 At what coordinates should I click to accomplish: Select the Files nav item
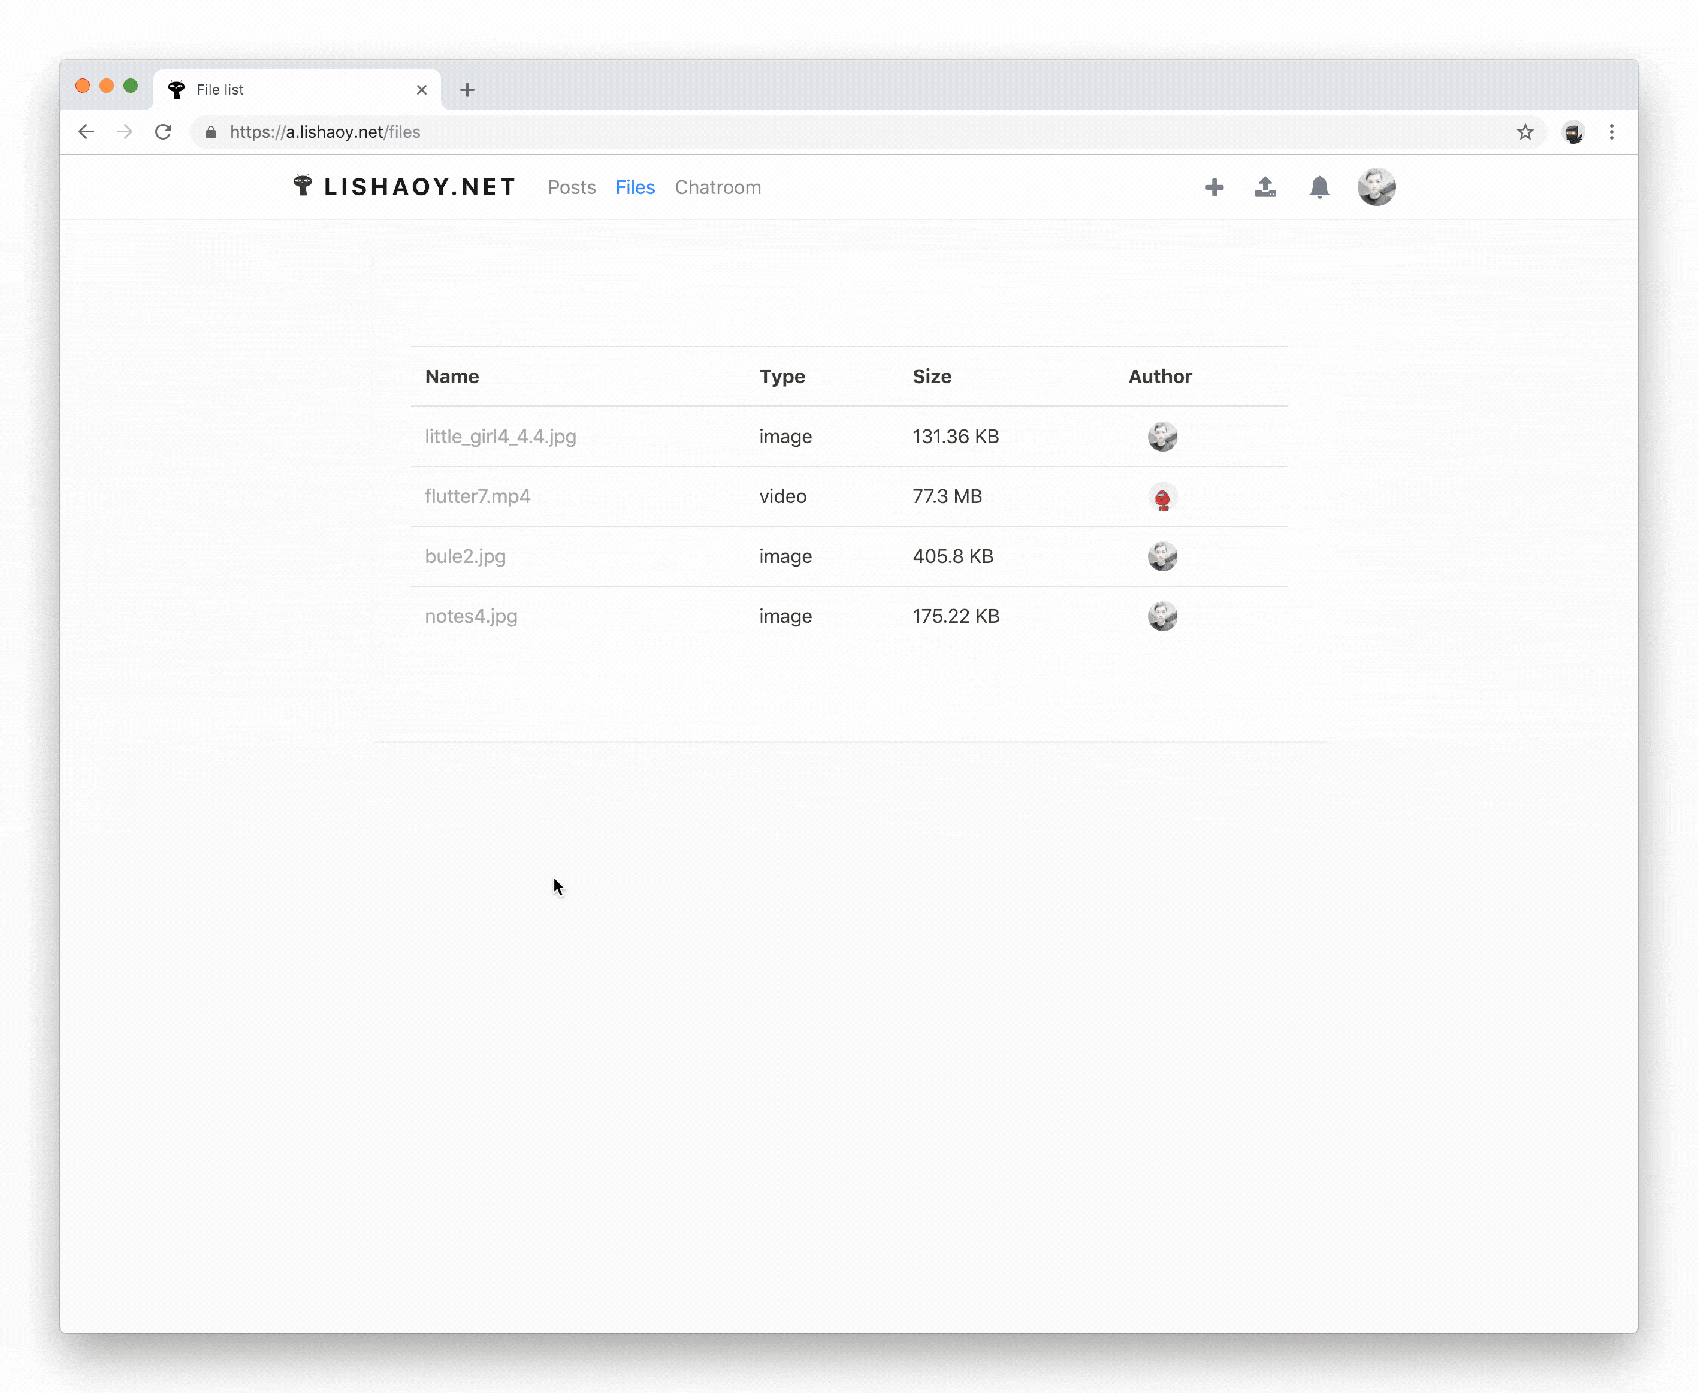(635, 187)
